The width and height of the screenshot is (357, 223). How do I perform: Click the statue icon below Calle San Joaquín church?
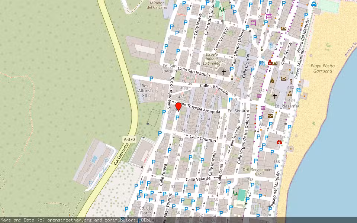click(x=232, y=77)
